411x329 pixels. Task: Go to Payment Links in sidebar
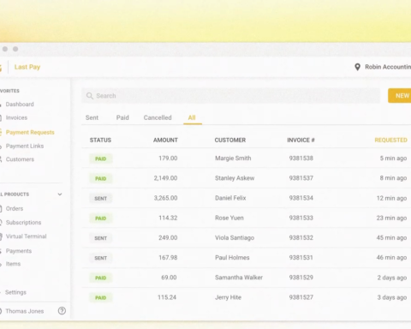tap(25, 146)
